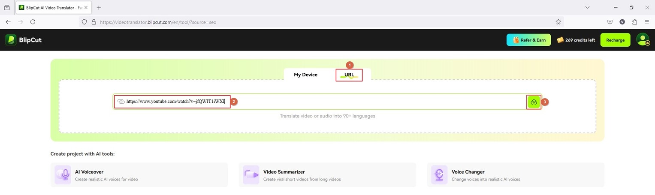Open the Voice Changer tool card
655x195 pixels.
(516, 175)
